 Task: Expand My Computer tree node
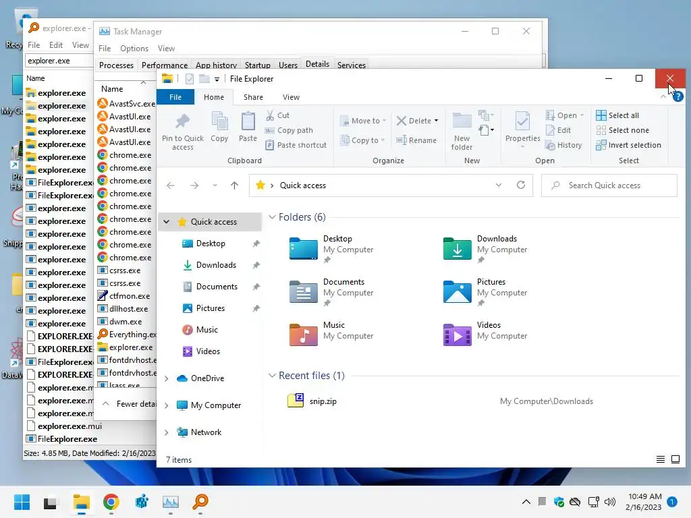tap(167, 405)
